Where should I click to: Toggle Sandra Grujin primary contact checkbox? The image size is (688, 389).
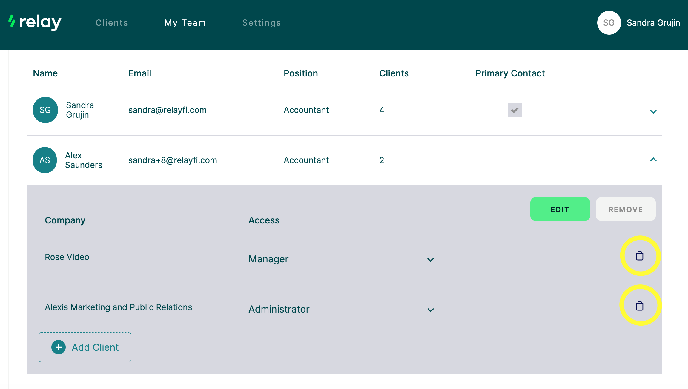coord(515,110)
